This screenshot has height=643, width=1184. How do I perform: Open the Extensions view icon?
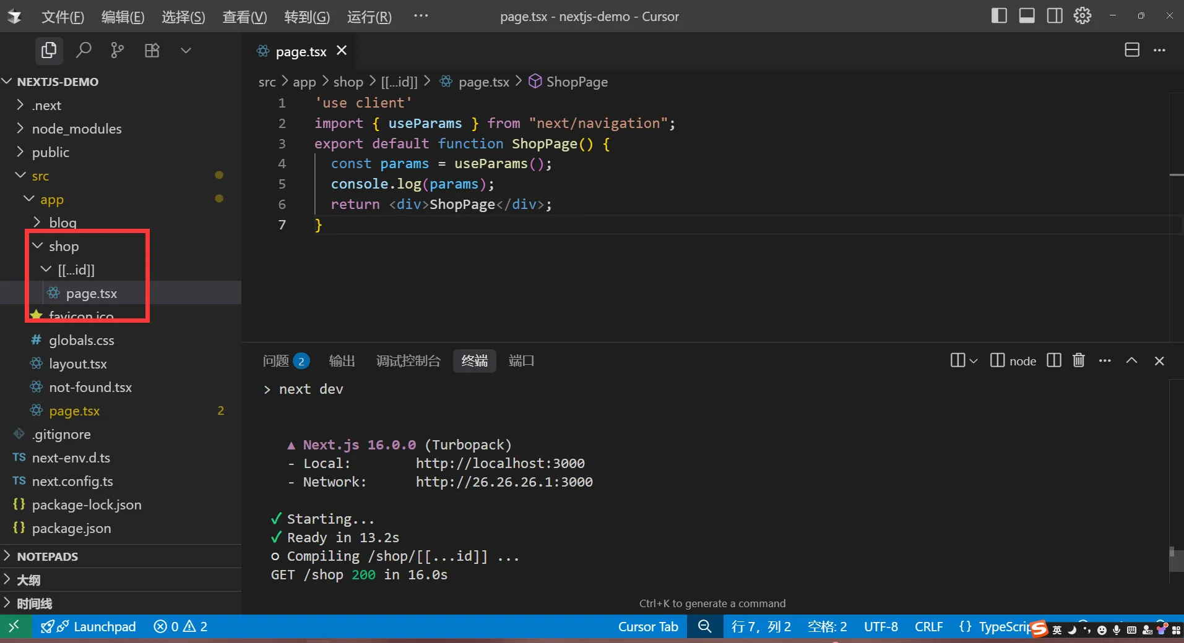click(152, 50)
